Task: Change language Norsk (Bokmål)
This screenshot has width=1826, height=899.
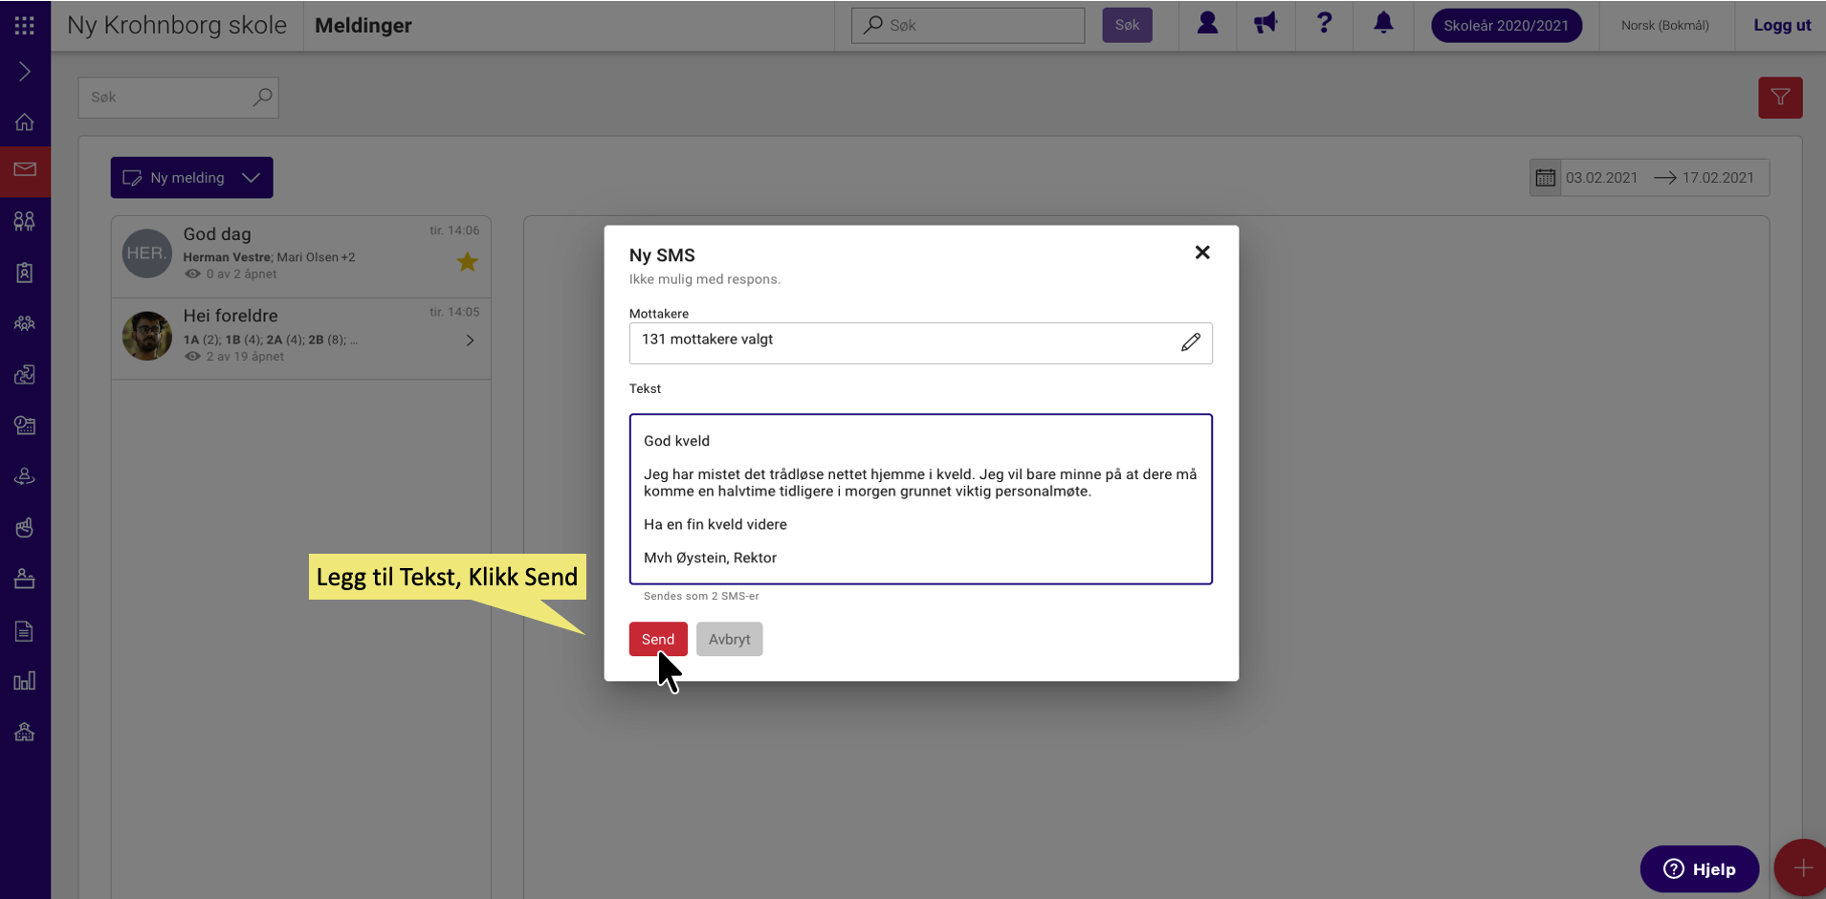Action: pyautogui.click(x=1664, y=26)
